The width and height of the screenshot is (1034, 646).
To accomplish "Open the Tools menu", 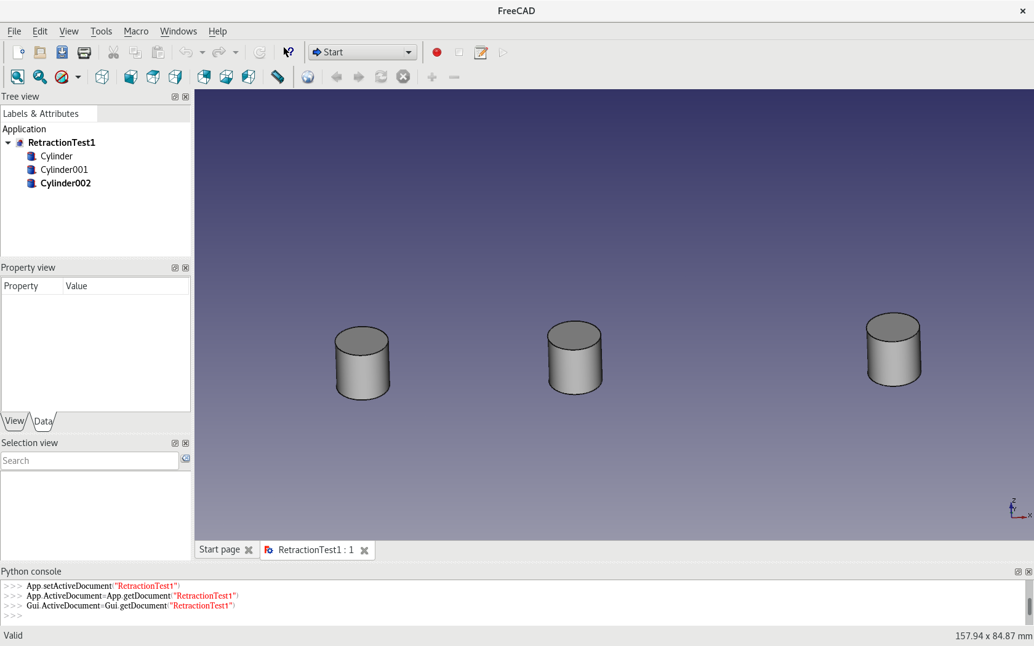I will tap(101, 31).
